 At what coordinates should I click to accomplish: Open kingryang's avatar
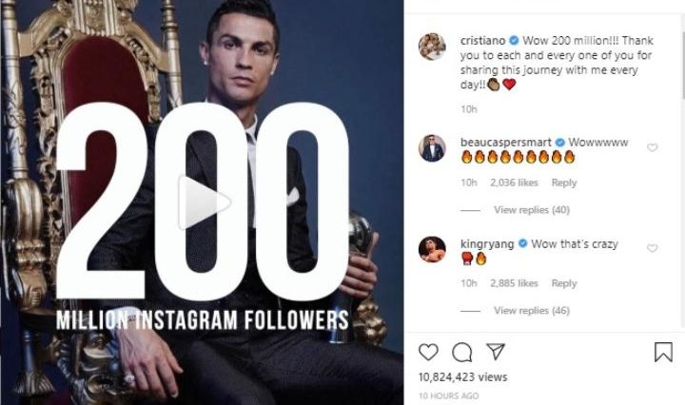(433, 249)
